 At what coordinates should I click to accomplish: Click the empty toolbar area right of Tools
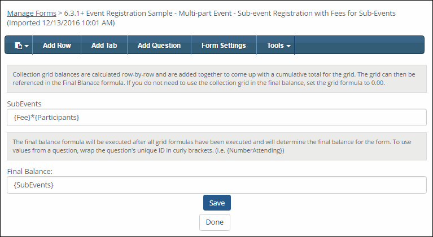358,46
